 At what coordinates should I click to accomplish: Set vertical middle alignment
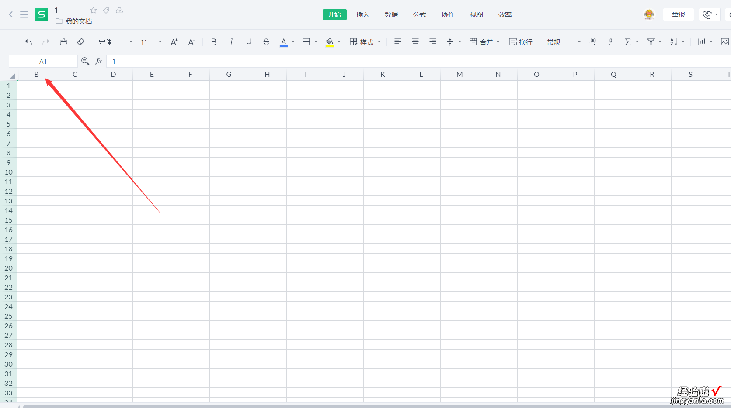(x=450, y=42)
